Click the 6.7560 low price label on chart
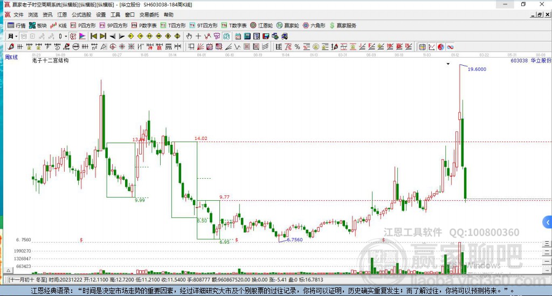The width and height of the screenshot is (552, 296). [x=295, y=239]
